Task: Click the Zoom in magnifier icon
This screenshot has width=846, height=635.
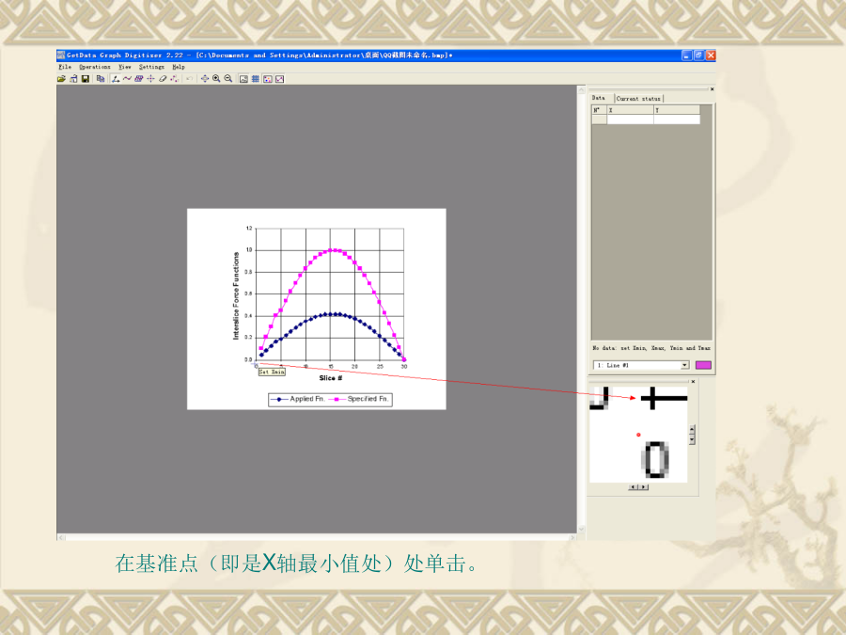Action: 216,79
